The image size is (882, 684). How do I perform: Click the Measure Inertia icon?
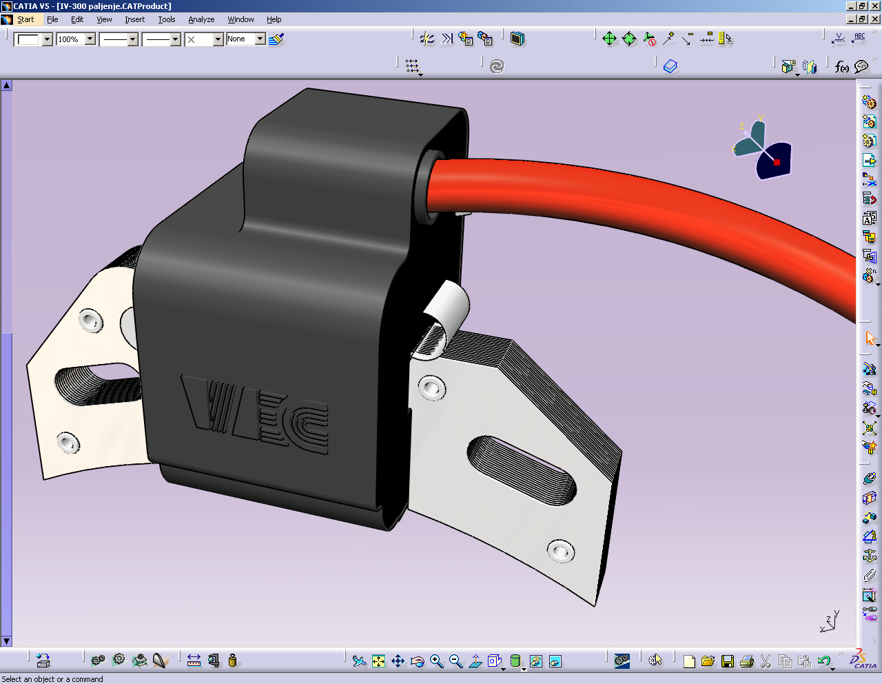[233, 661]
